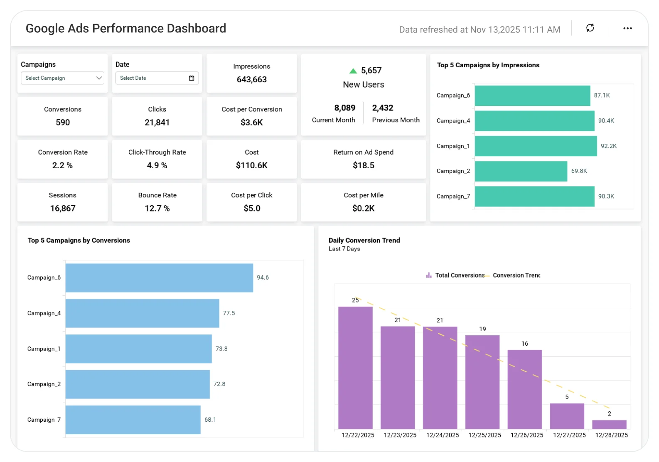Click the Top 5 Campaigns by Conversions title
The image size is (659, 462).
(79, 241)
